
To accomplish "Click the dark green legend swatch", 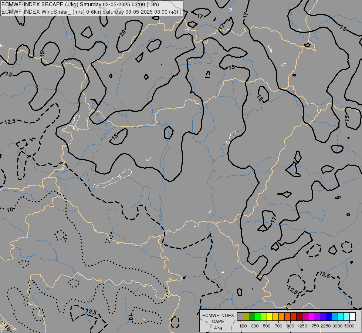I will pyautogui.click(x=252, y=316).
